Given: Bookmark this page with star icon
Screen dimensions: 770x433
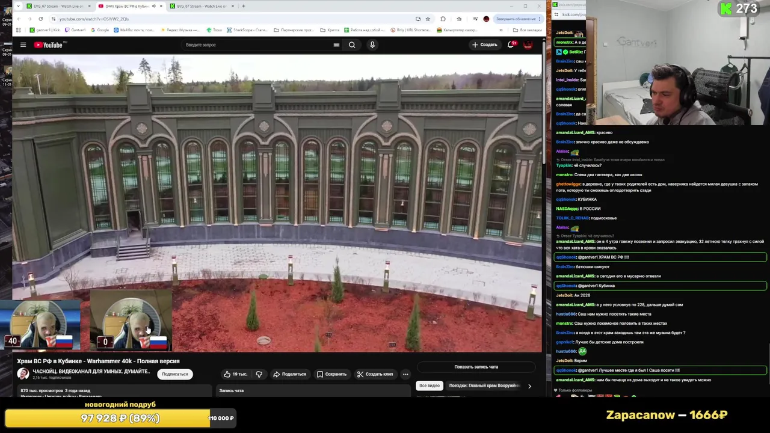Looking at the screenshot, I should [x=428, y=19].
